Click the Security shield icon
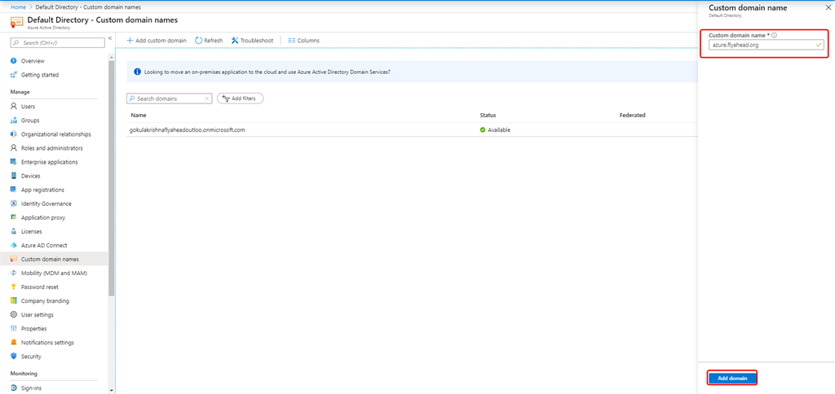This screenshot has height=394, width=835. point(14,357)
